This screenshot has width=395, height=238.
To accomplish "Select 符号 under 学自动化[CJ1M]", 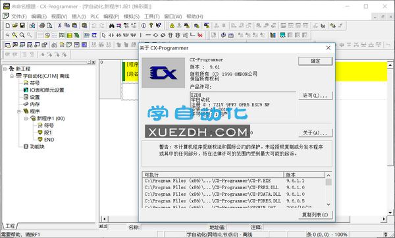I will click(35, 83).
